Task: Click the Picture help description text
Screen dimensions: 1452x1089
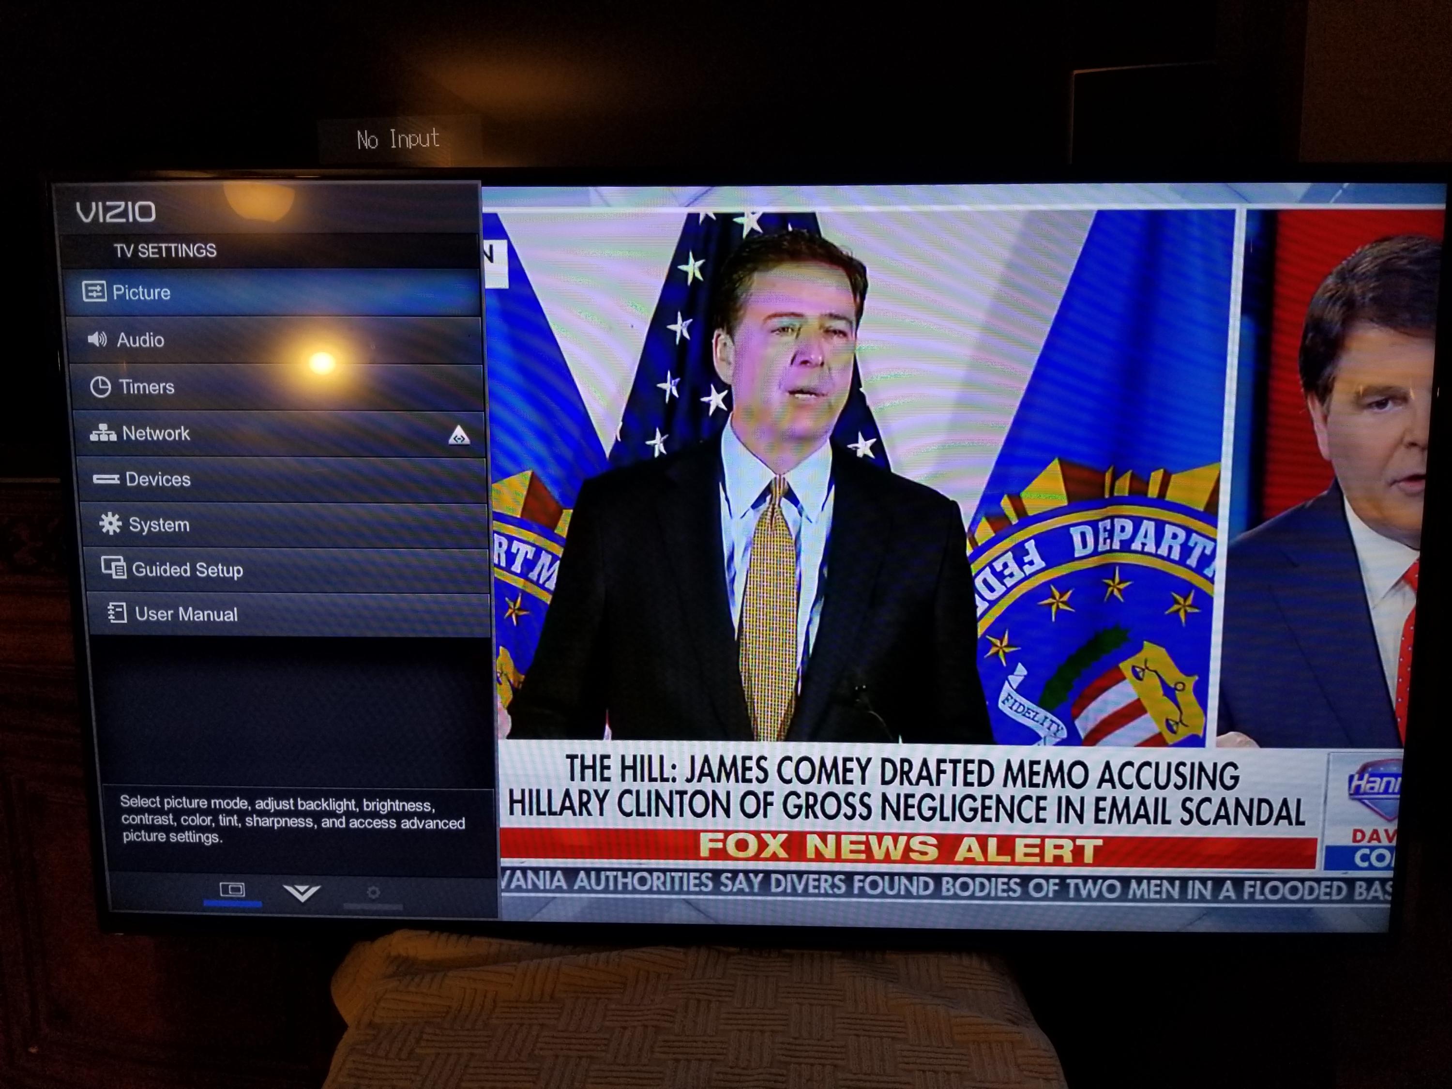Action: pyautogui.click(x=292, y=820)
